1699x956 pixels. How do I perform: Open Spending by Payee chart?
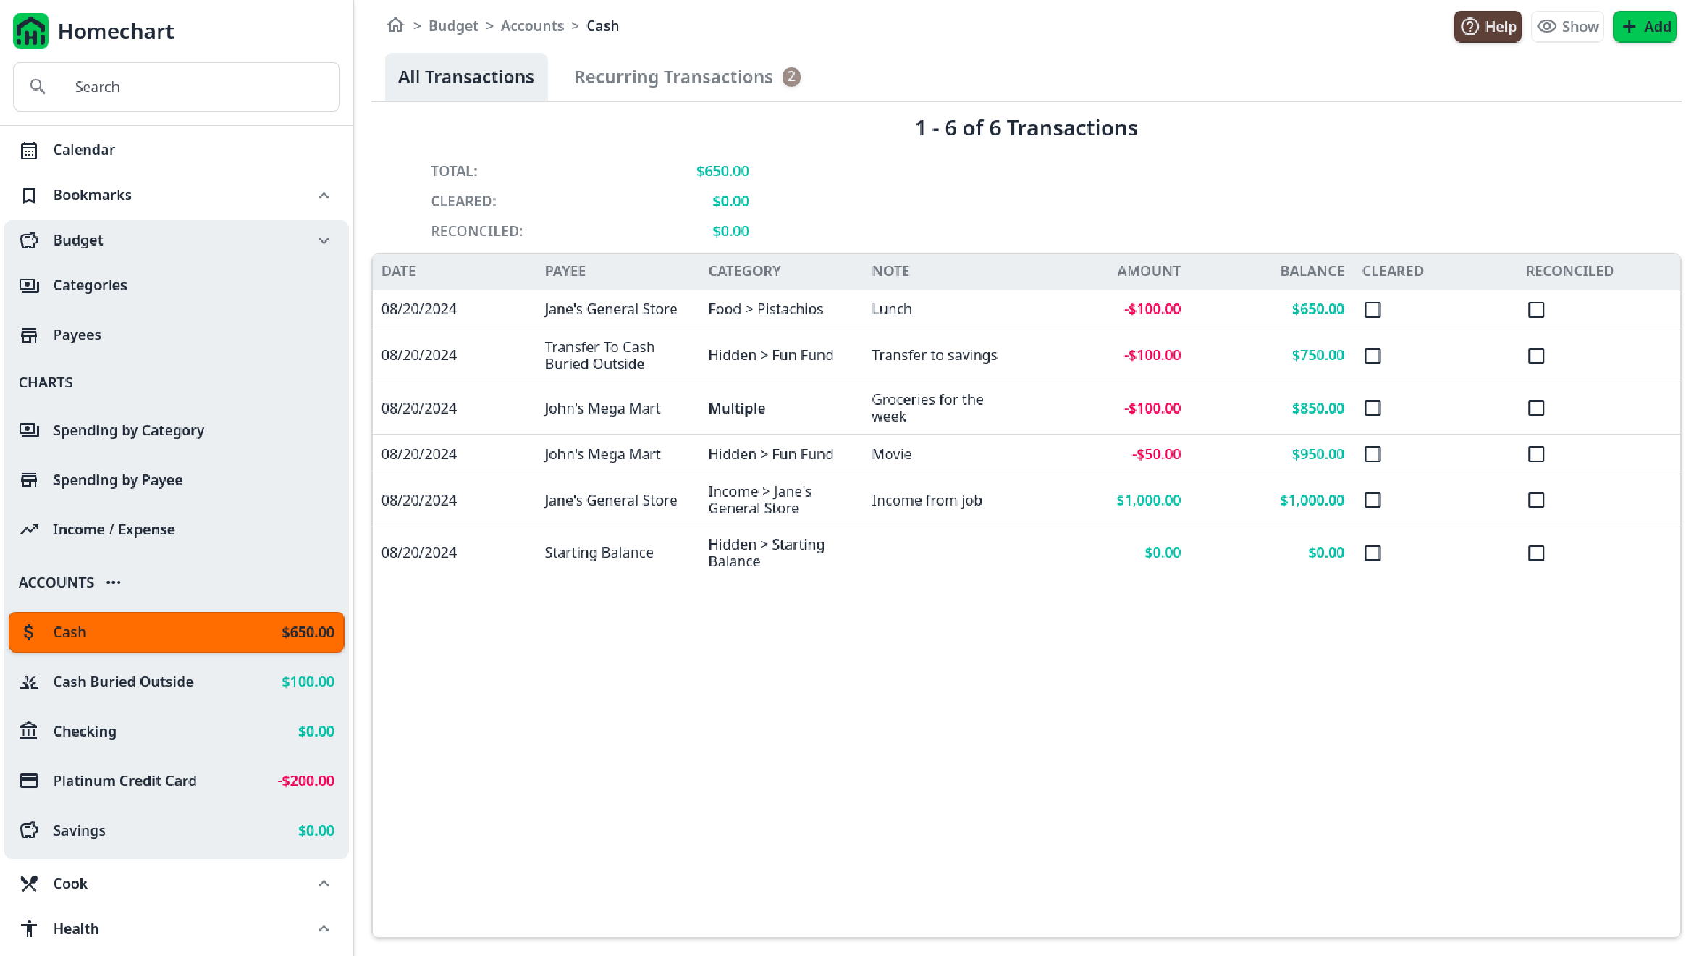coord(177,480)
